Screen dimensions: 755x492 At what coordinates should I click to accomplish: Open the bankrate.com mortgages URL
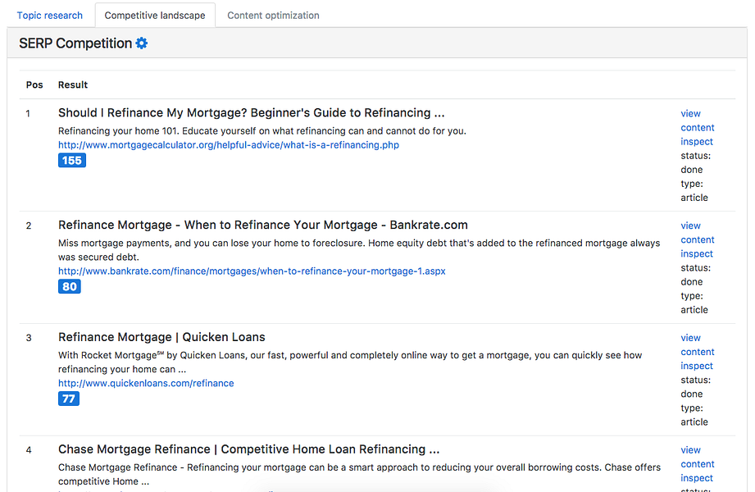pos(251,271)
